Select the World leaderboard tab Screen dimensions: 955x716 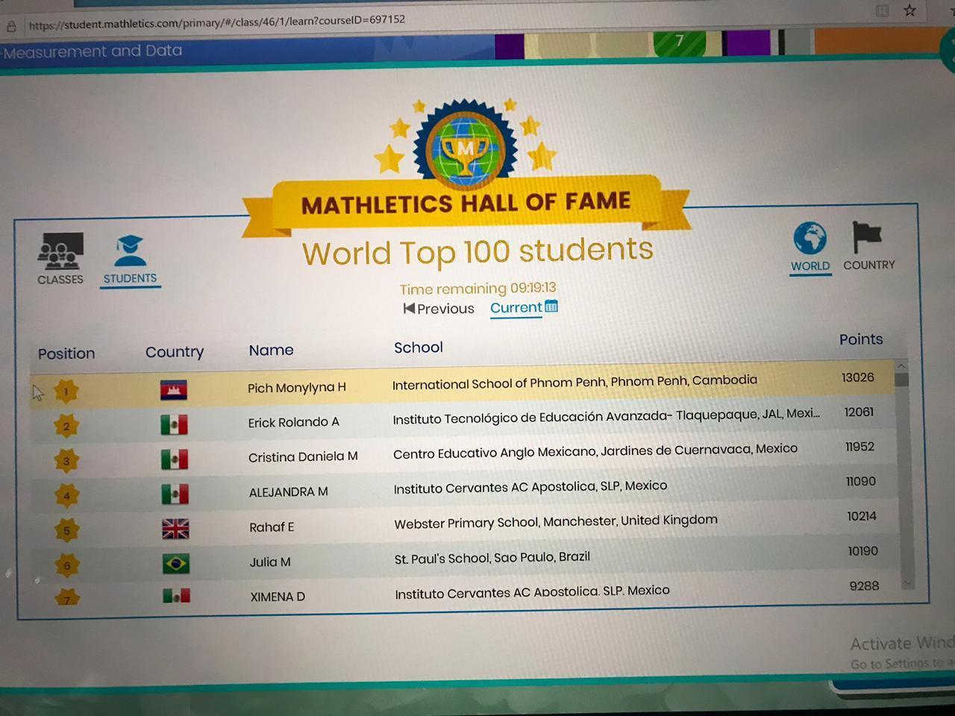click(x=810, y=247)
